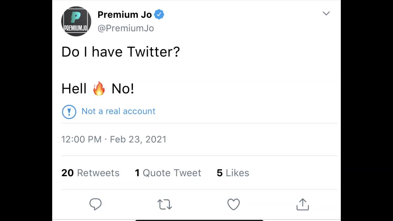
Task: Click the "Do I have Twitter?" text
Action: [120, 52]
